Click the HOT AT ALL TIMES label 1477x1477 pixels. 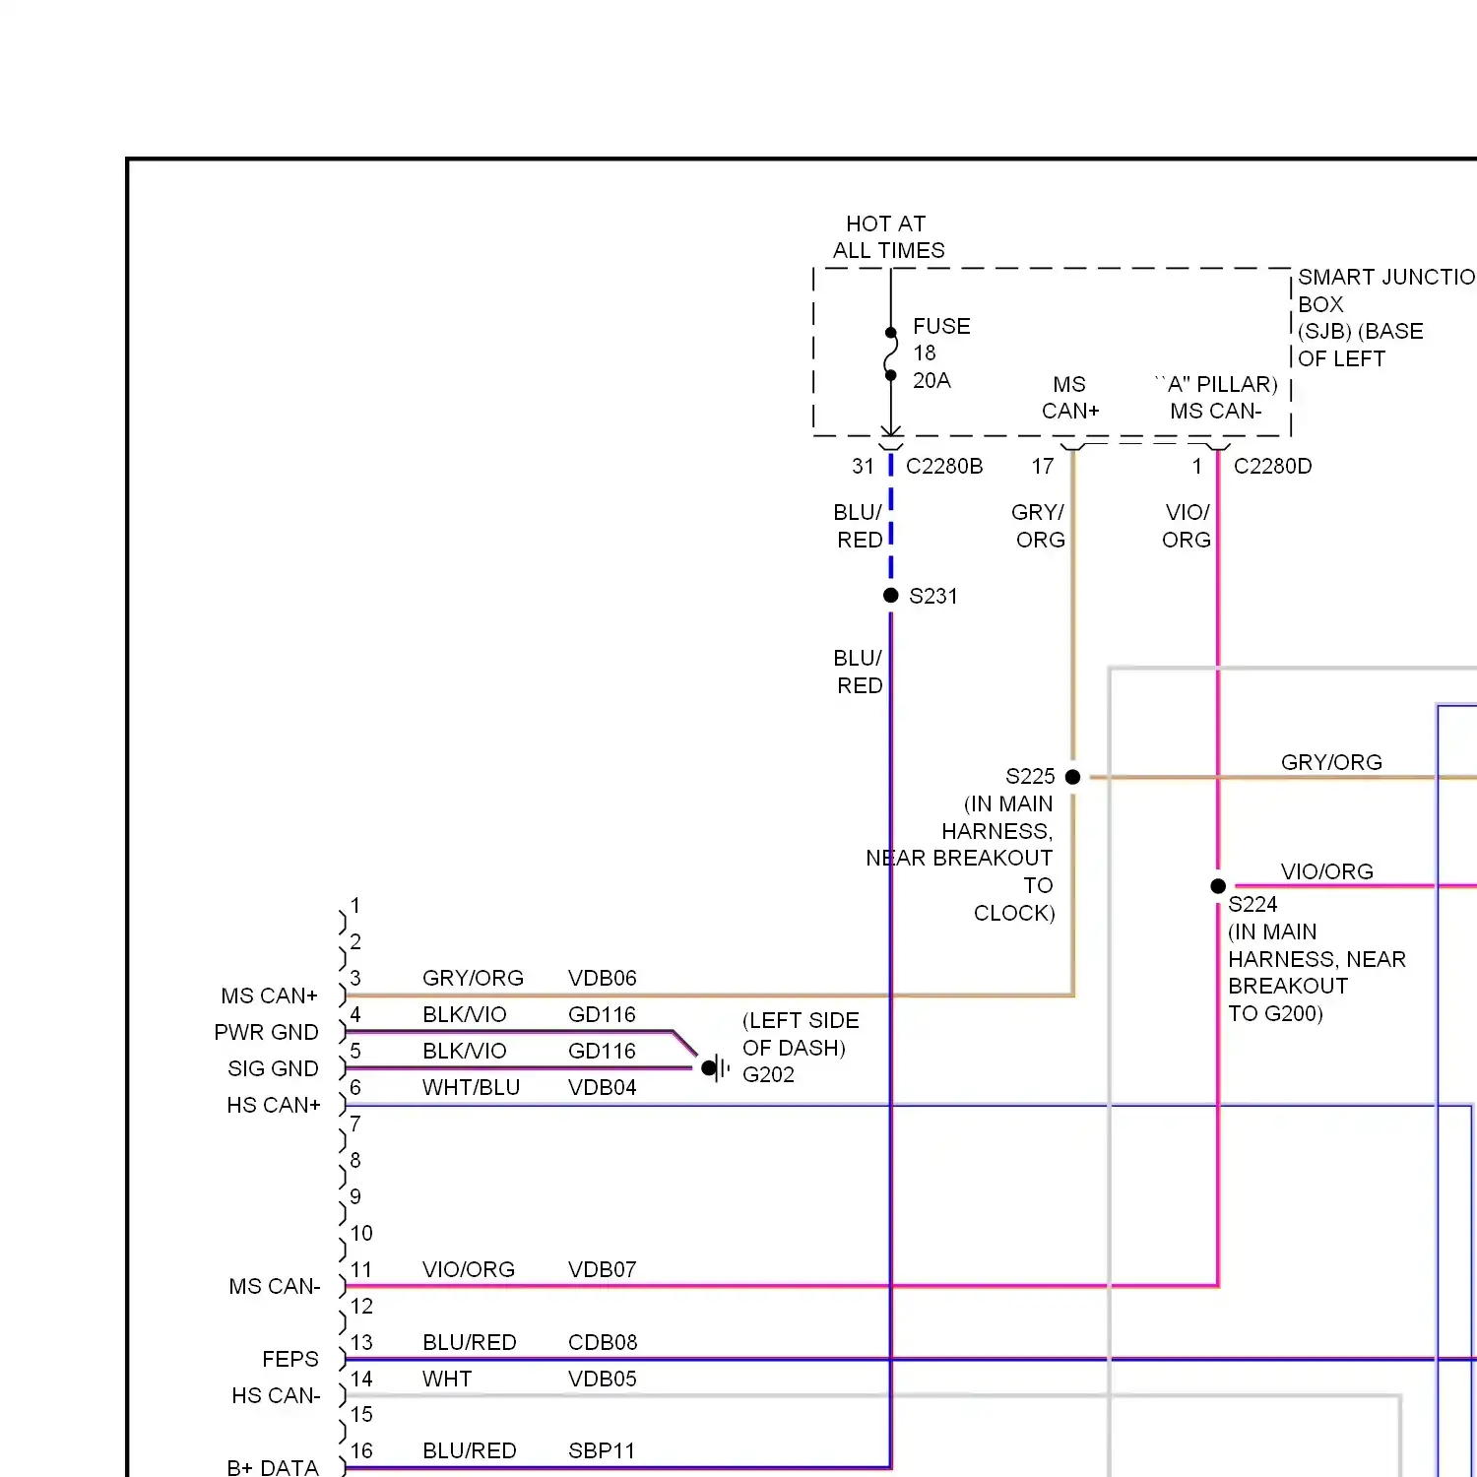[x=888, y=237]
